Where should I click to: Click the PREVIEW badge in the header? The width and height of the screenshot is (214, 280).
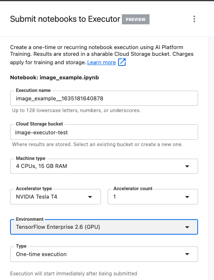pyautogui.click(x=136, y=19)
